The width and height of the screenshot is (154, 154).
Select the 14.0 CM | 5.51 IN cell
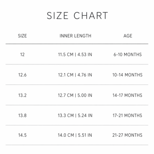coord(75,135)
